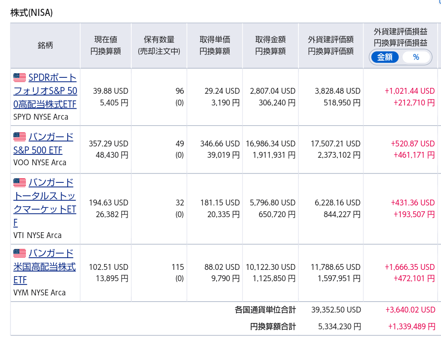Click yen price 5,405 円
Viewport: 441px width, 341px height.
click(114, 103)
